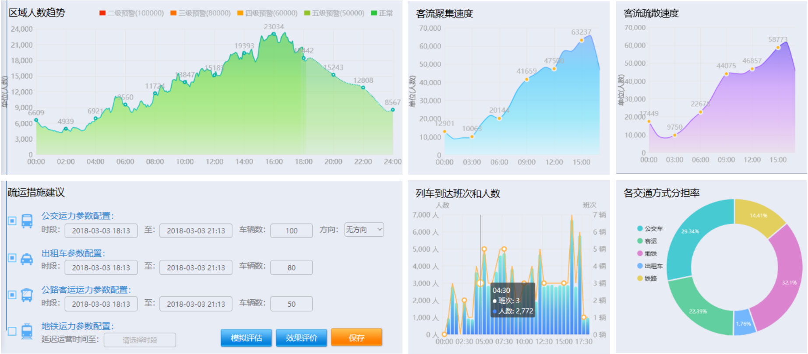
Task: Click the 公交车 legend dot in pie chart
Action: (x=640, y=228)
